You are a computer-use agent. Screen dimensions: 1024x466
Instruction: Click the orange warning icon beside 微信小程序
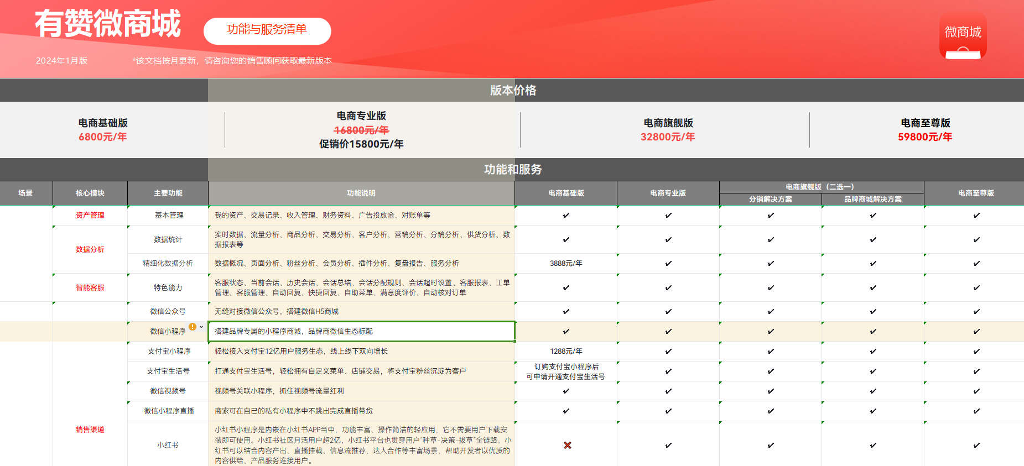tap(193, 327)
